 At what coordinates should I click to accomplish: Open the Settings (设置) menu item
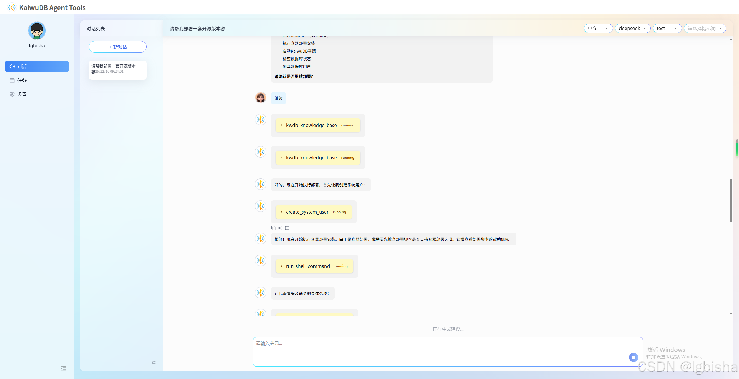(x=22, y=94)
